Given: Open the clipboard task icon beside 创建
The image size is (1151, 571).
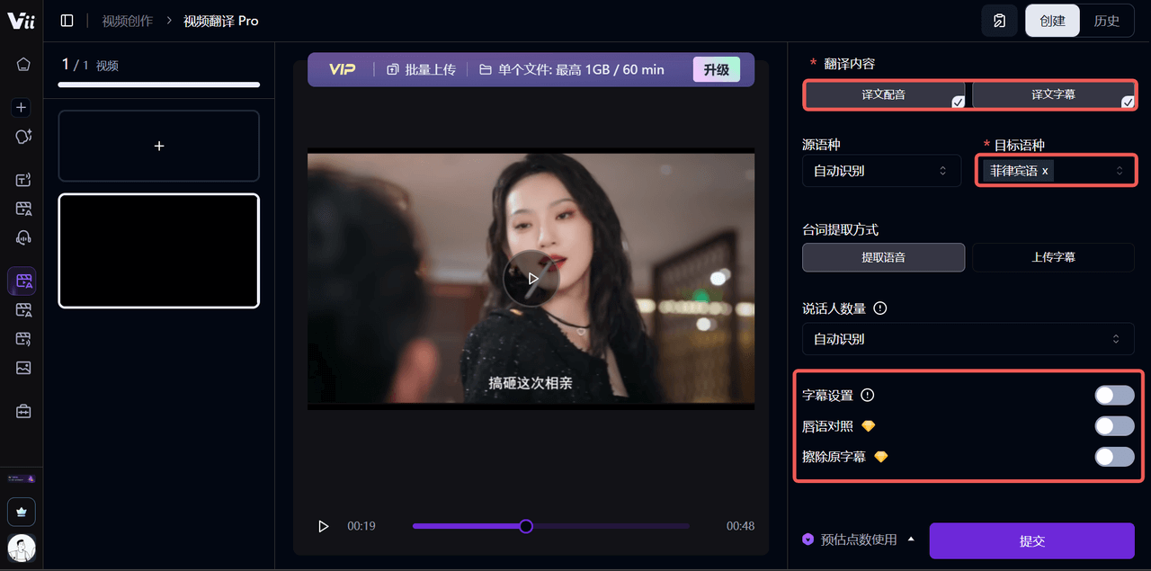Looking at the screenshot, I should point(999,21).
